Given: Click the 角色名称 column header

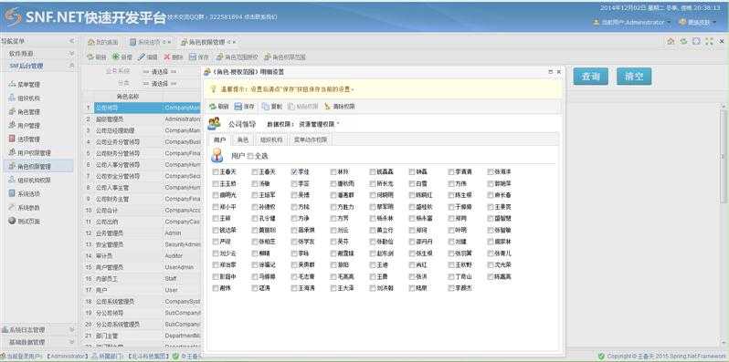Looking at the screenshot, I should (128, 97).
